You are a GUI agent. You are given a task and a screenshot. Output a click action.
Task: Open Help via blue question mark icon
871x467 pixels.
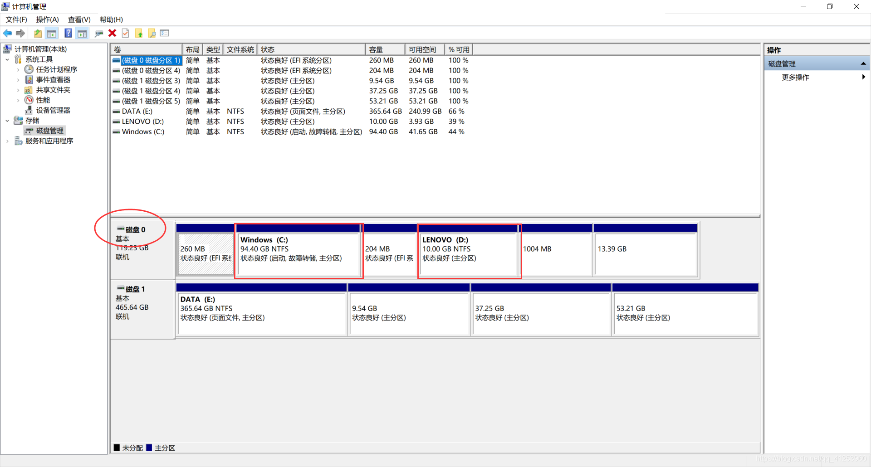[68, 33]
